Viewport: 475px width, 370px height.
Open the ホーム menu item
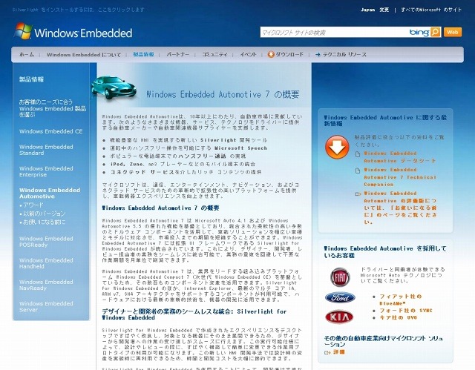coord(27,54)
